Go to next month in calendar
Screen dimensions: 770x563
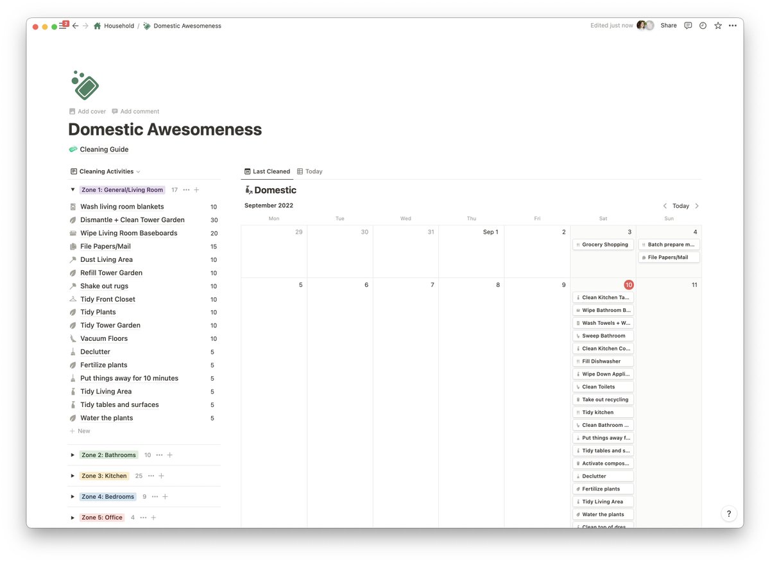coord(697,206)
